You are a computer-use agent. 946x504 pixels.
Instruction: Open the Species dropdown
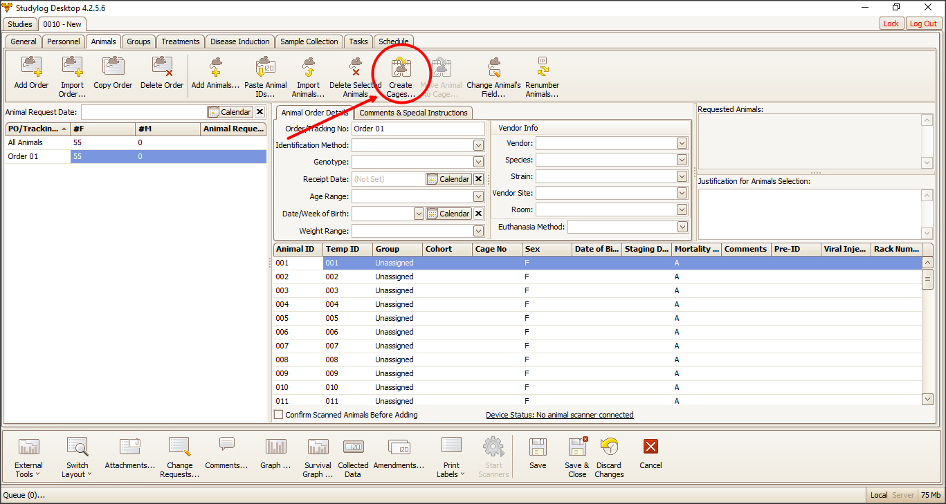682,160
